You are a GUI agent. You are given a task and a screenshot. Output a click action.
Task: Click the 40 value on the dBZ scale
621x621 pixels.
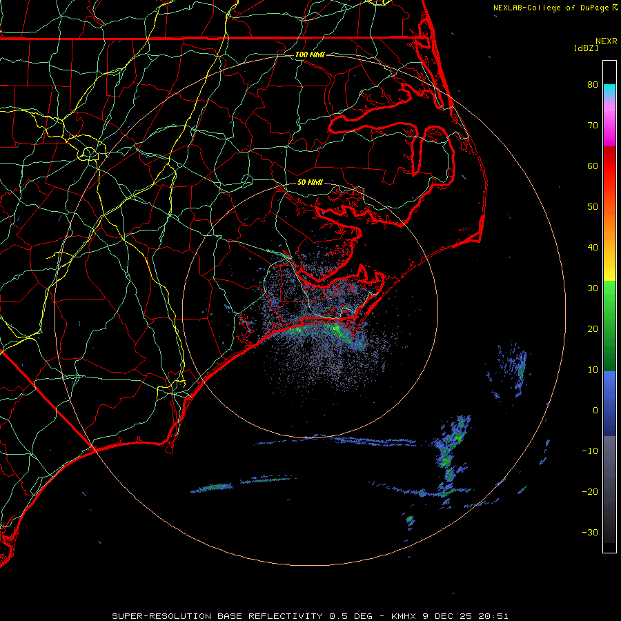(x=593, y=247)
